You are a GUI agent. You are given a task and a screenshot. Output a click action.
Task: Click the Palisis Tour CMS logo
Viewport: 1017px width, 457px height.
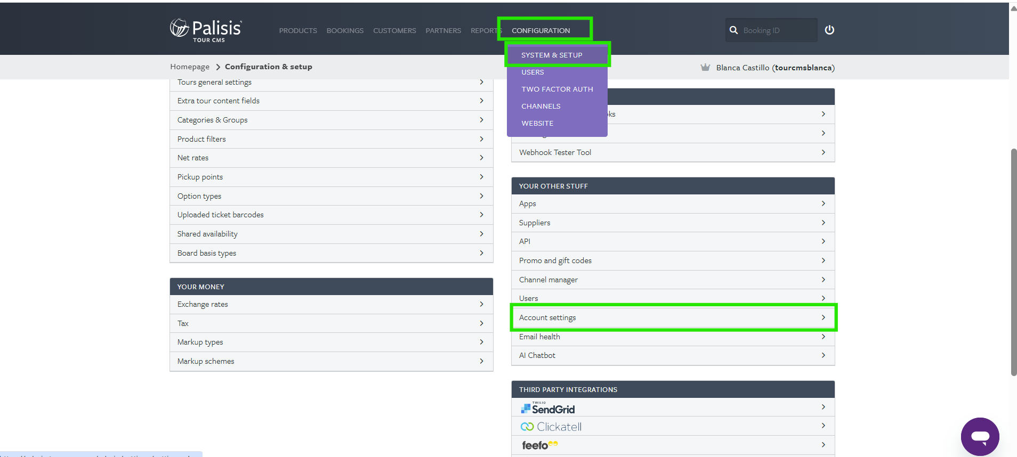click(206, 31)
